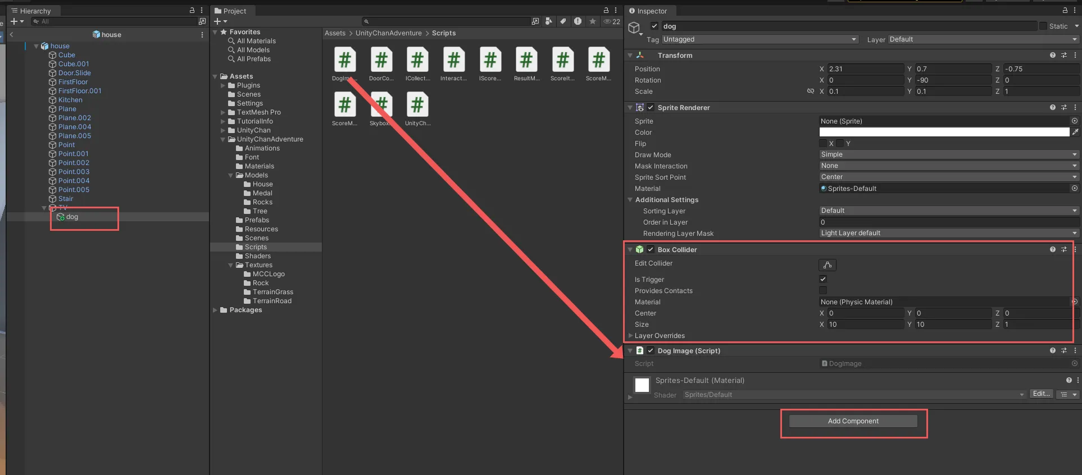Open the Sorting Layer dropdown
1082x475 pixels.
click(948, 211)
